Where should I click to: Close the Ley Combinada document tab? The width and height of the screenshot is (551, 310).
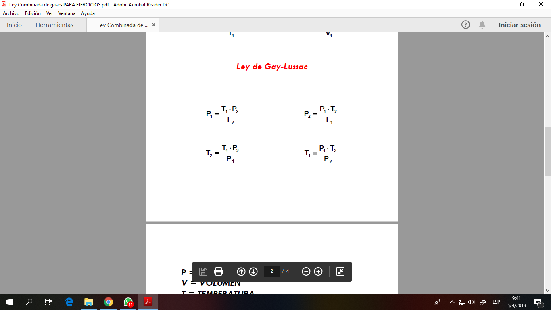[153, 25]
